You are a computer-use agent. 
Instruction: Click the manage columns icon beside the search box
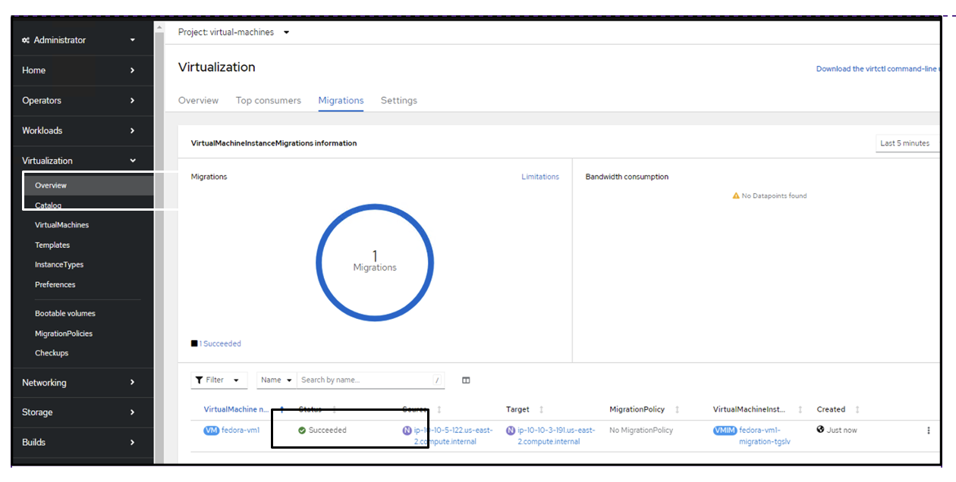(465, 380)
